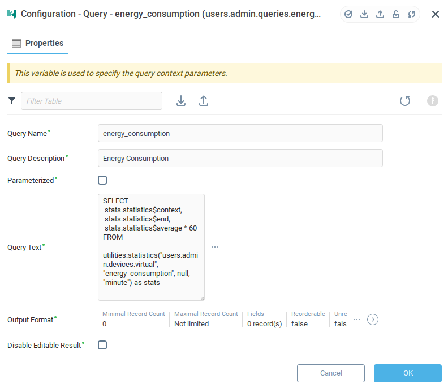Select the Properties tab

tap(38, 43)
